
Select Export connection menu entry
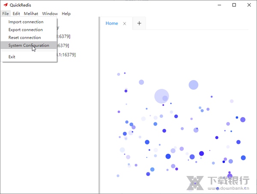pos(26,30)
